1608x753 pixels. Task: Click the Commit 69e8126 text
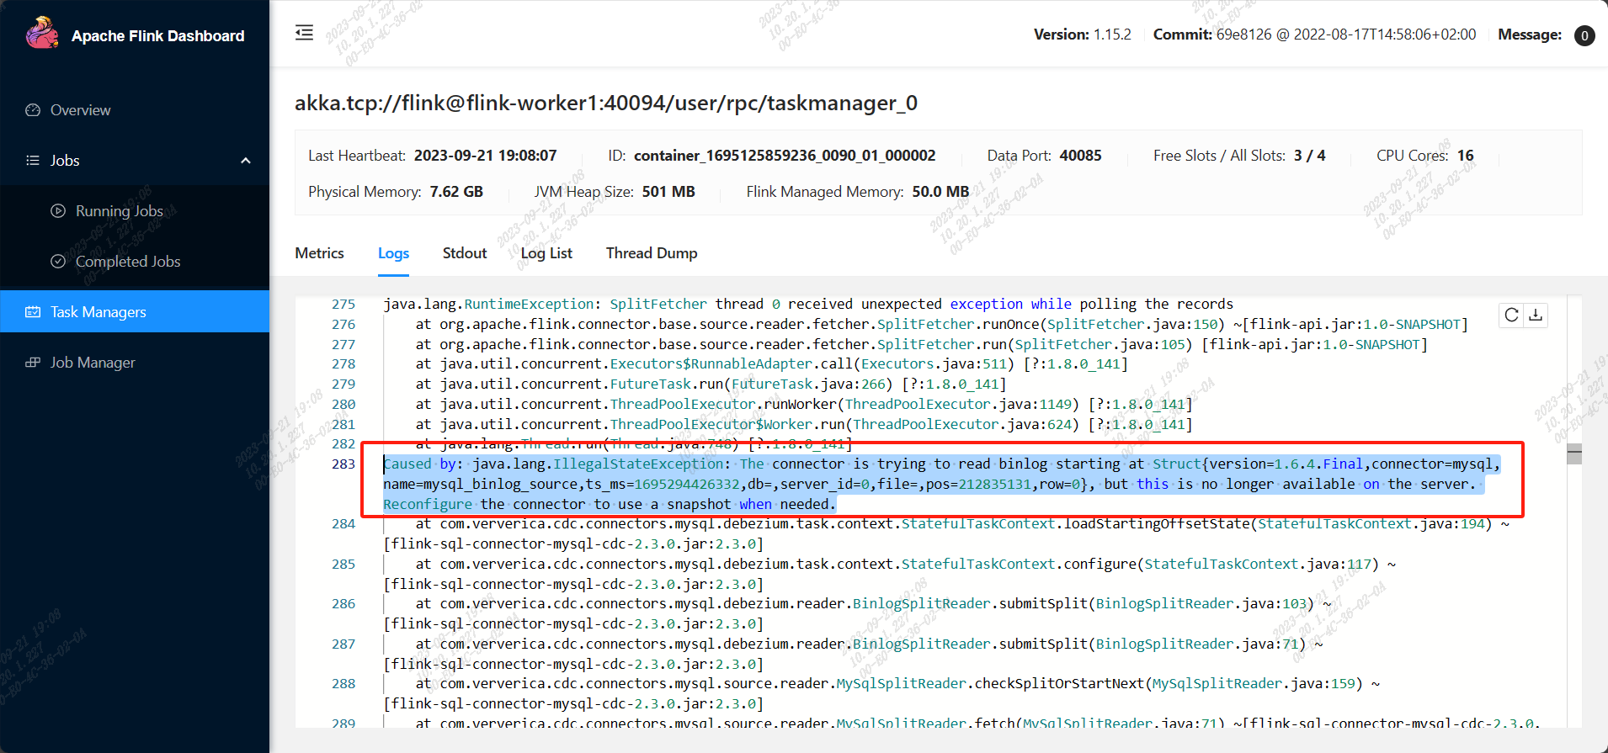click(x=1314, y=34)
